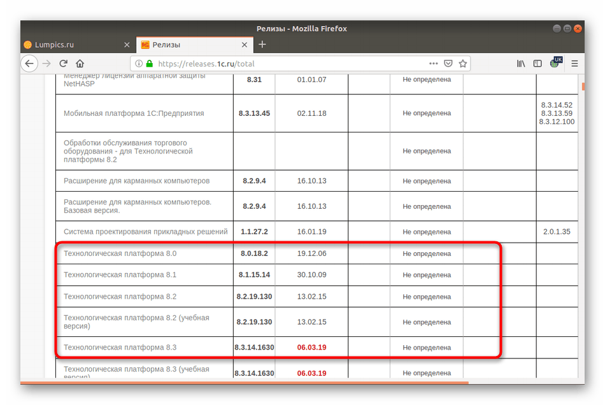Open the Firefox hamburger menu
Viewport: 605px width, 405px height.
(x=574, y=64)
